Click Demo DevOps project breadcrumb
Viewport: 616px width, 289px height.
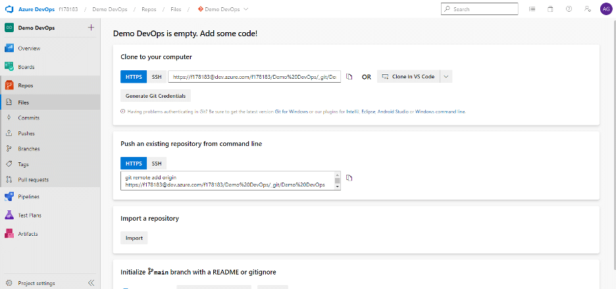coord(110,9)
